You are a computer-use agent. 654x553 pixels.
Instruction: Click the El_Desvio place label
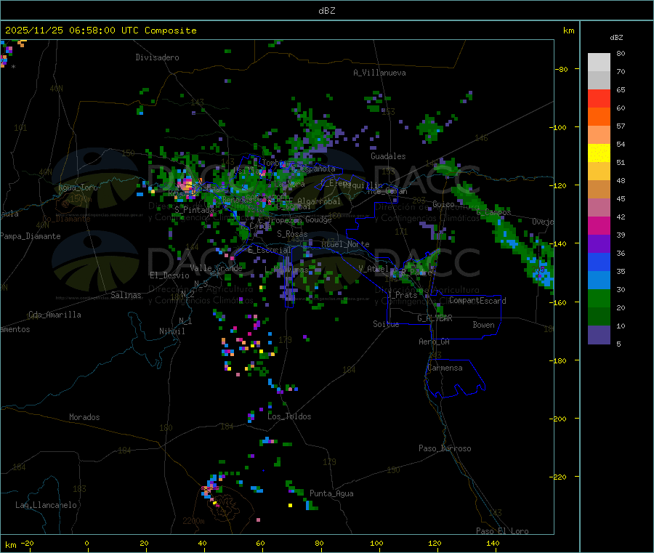click(x=169, y=275)
